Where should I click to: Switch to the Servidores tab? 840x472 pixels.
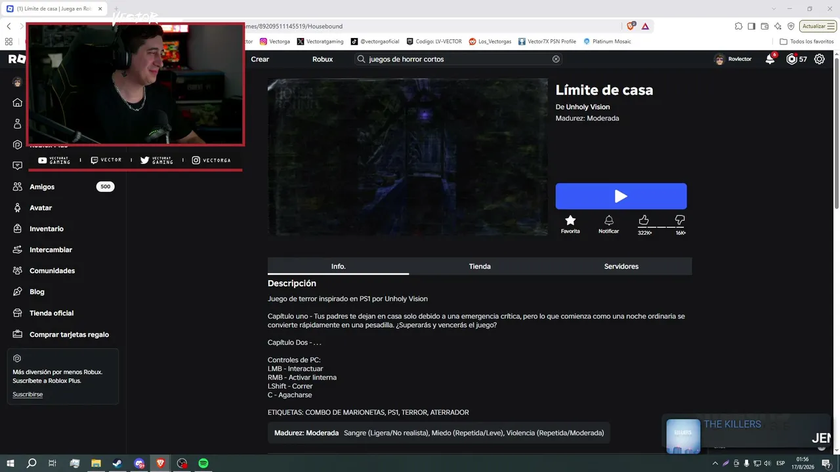[x=621, y=266]
